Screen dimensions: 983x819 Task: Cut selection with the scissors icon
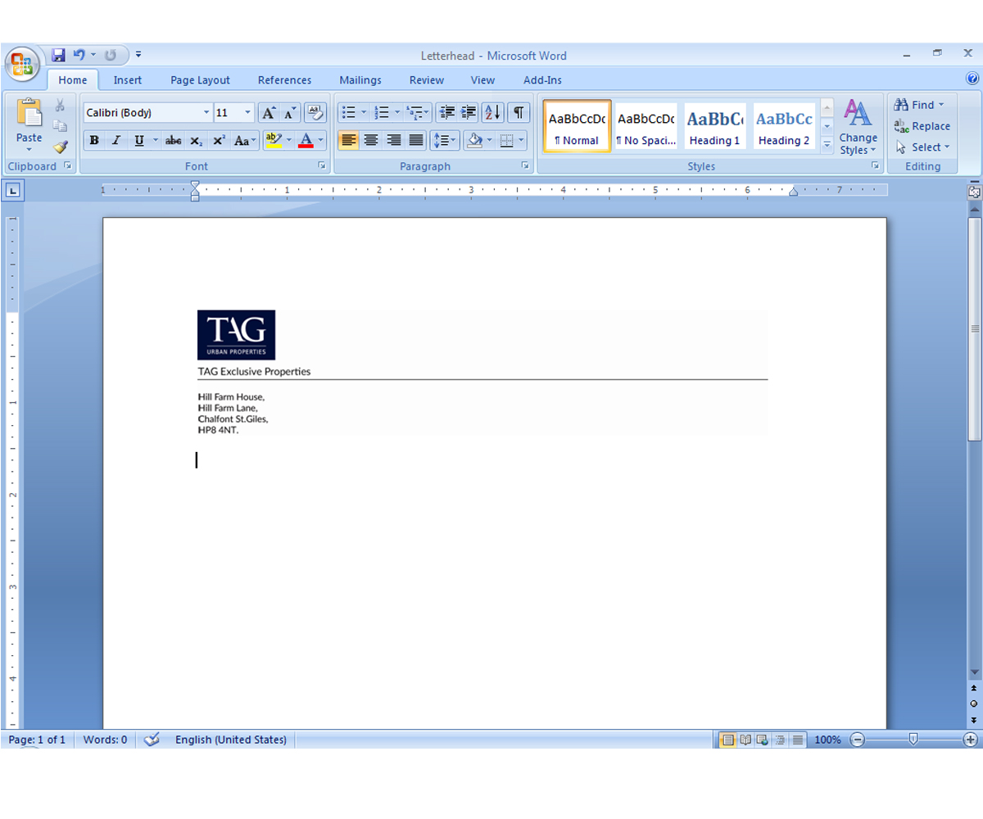point(60,105)
